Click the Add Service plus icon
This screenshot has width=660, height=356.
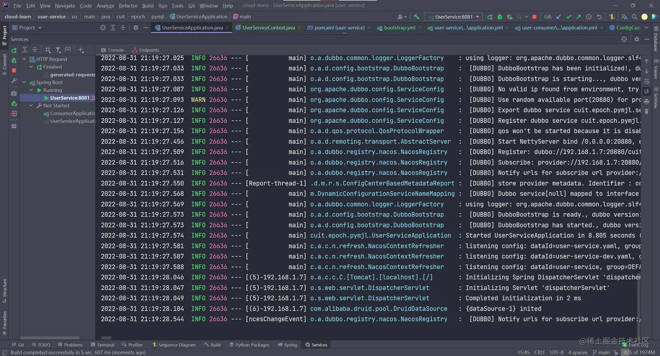click(x=81, y=50)
